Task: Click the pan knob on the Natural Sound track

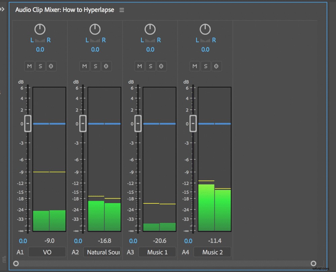Action: (95, 29)
